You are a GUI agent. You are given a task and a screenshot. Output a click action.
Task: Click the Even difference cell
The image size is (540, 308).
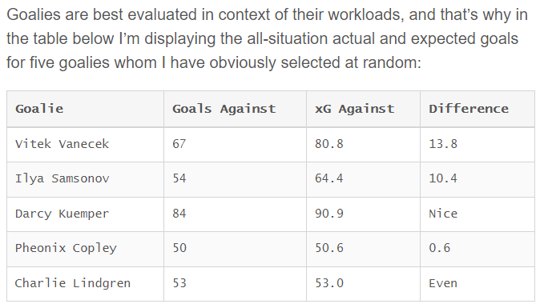click(478, 284)
